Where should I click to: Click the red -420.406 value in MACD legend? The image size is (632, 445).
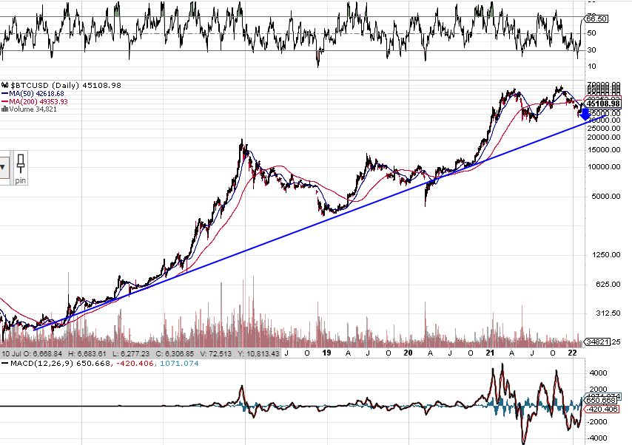pos(135,363)
